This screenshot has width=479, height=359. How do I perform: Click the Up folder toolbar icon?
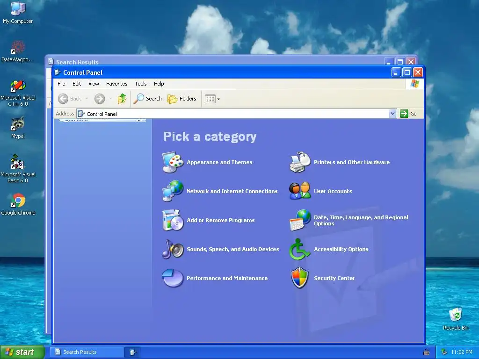[122, 99]
